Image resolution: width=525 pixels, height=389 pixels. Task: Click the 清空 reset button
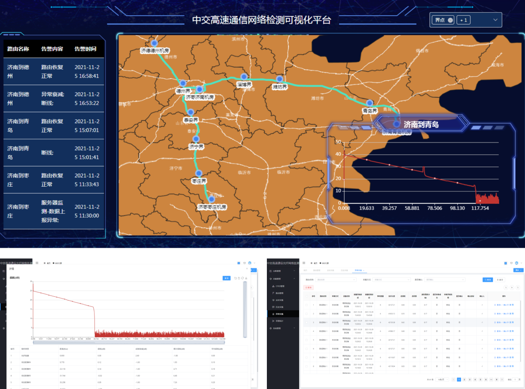pyautogui.click(x=500, y=280)
